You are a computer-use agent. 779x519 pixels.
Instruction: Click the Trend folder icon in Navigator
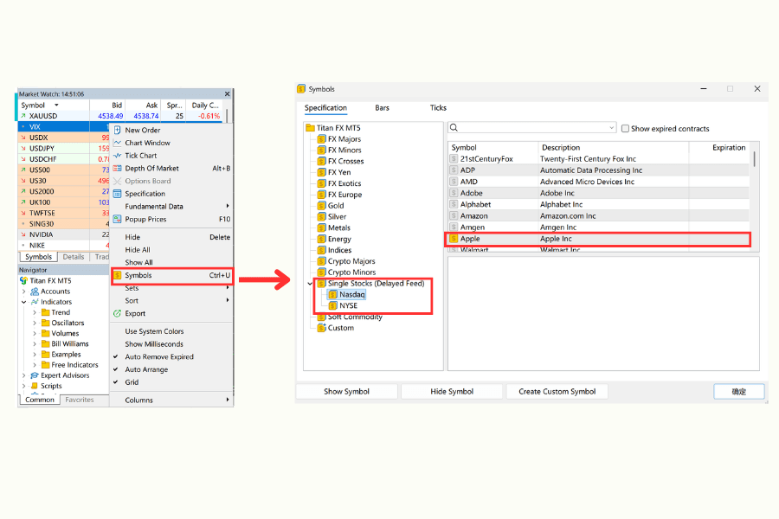45,312
